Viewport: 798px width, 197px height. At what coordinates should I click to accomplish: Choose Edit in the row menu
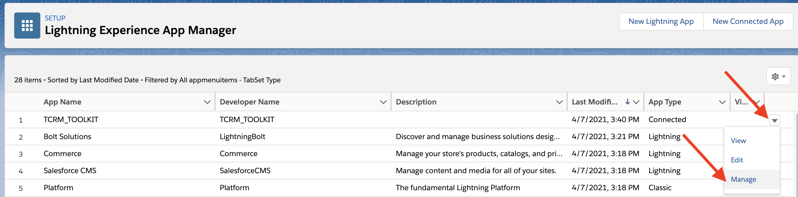click(x=737, y=160)
